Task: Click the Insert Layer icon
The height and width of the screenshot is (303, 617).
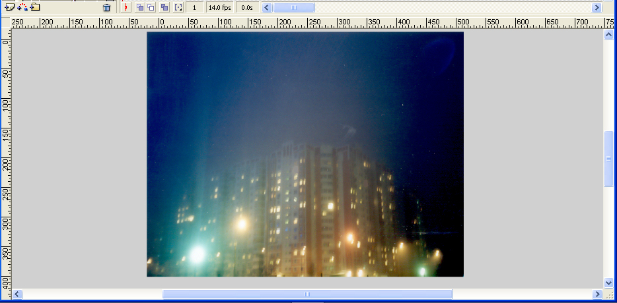Action: click(x=9, y=7)
